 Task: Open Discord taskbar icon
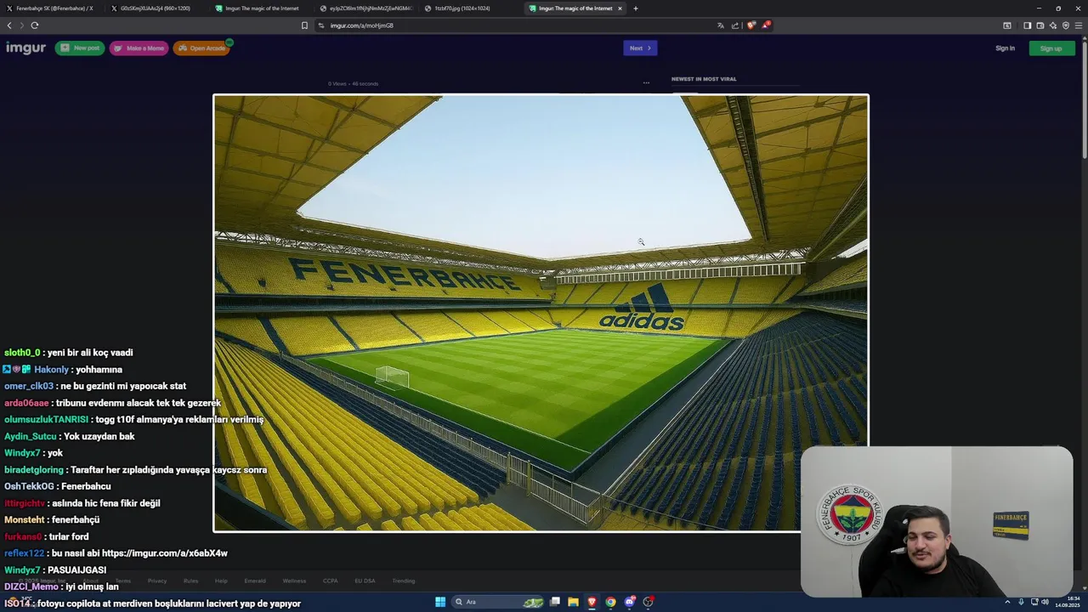pyautogui.click(x=630, y=602)
